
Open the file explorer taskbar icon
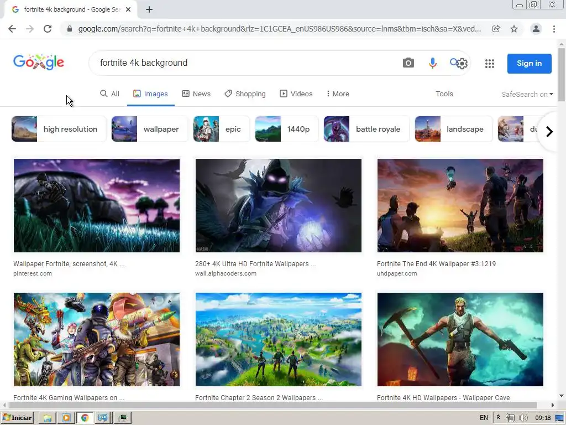tap(48, 418)
